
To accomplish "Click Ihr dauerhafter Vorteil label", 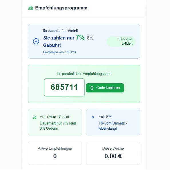I will click(x=60, y=31).
